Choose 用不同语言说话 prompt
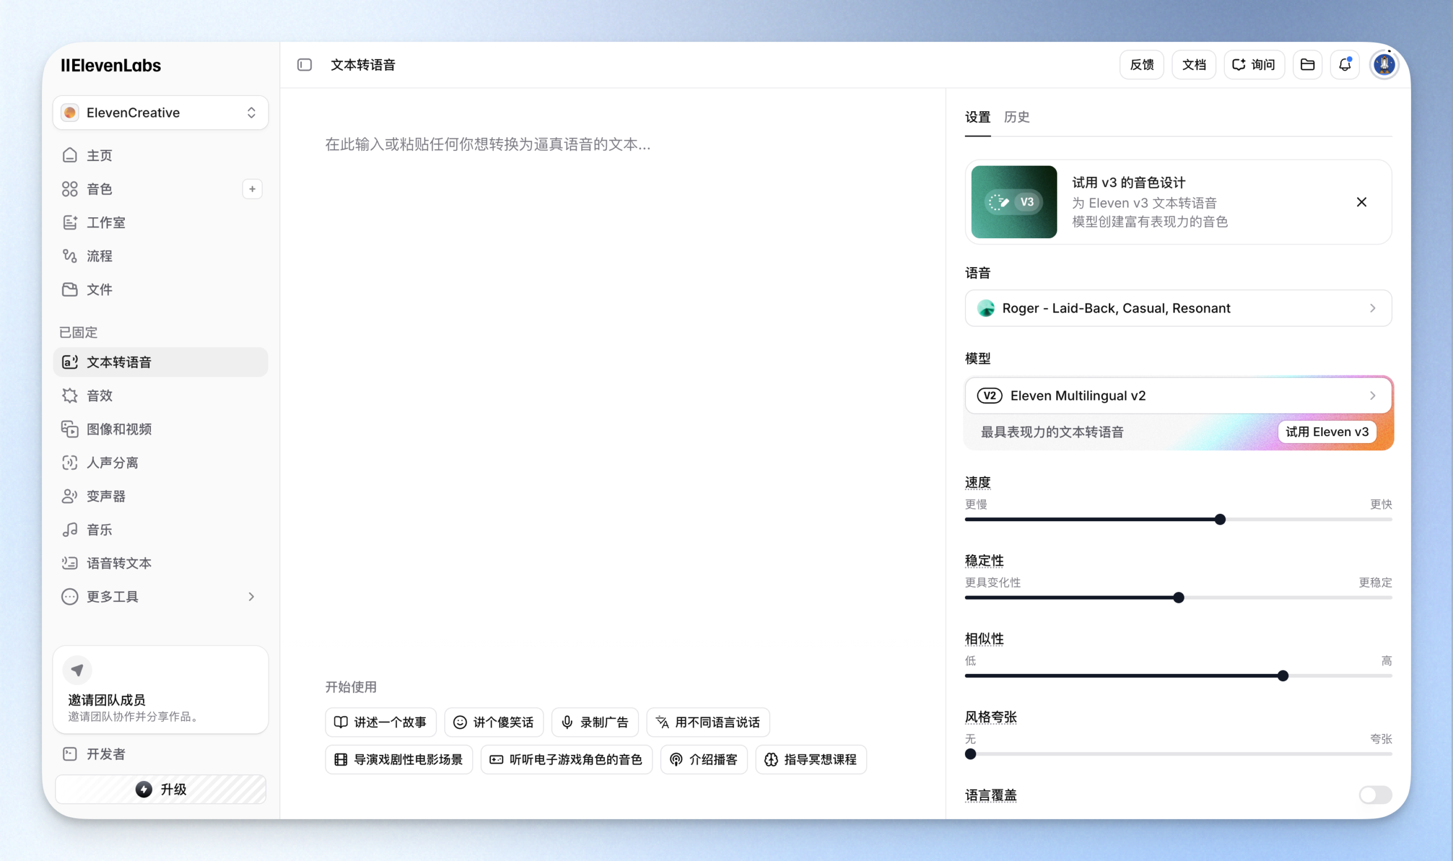This screenshot has width=1453, height=861. [x=708, y=723]
